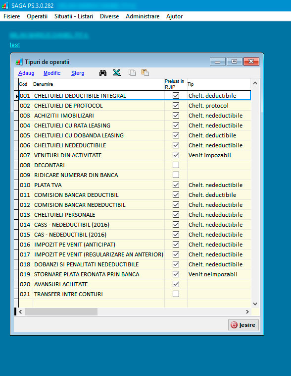Viewport: 291px width, 376px height.
Task: Select row CAS - NEDEDUCTIBIL (2016)
Action: (x=135, y=235)
